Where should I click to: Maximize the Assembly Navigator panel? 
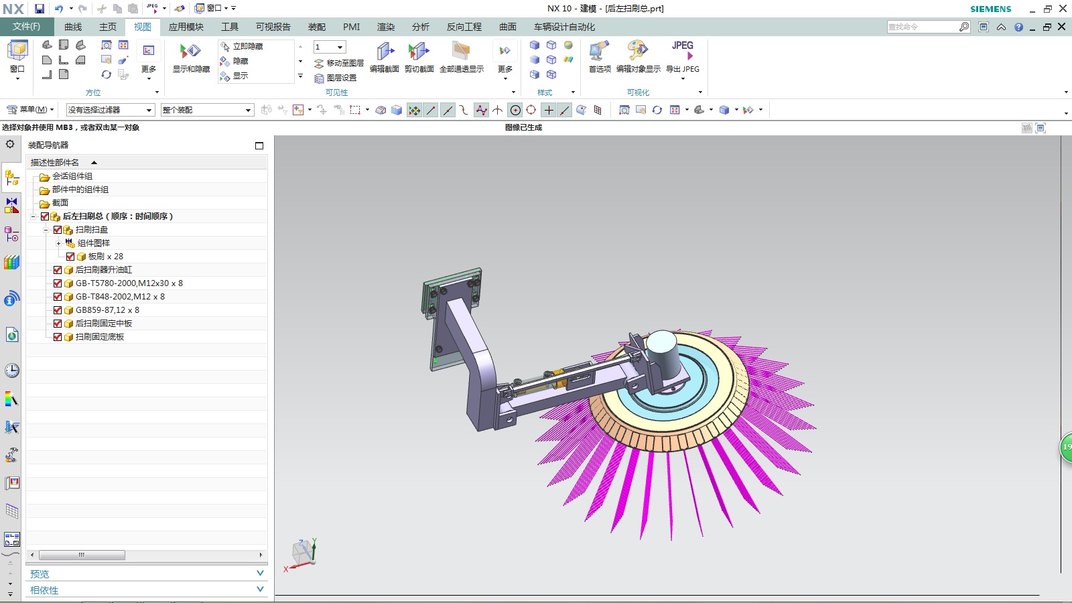[x=259, y=145]
